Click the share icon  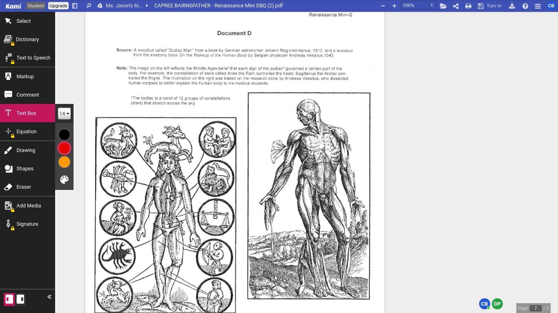point(456,6)
